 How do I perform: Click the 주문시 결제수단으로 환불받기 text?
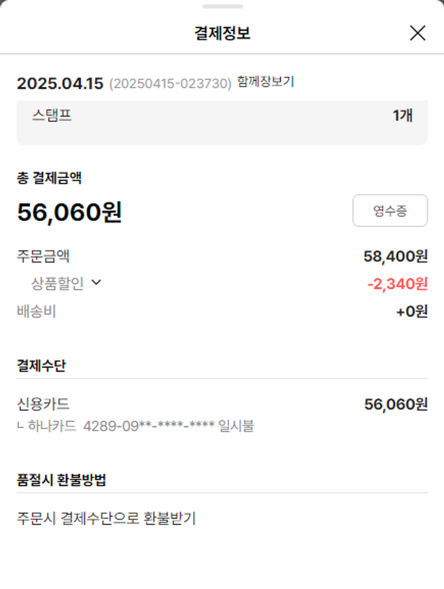pyautogui.click(x=106, y=519)
